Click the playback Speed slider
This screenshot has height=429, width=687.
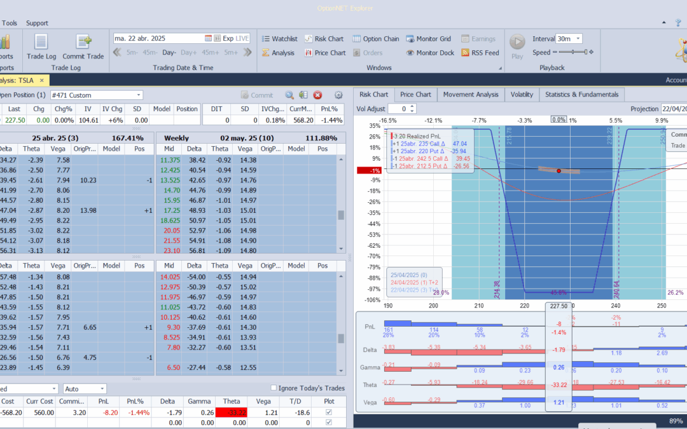(x=573, y=52)
